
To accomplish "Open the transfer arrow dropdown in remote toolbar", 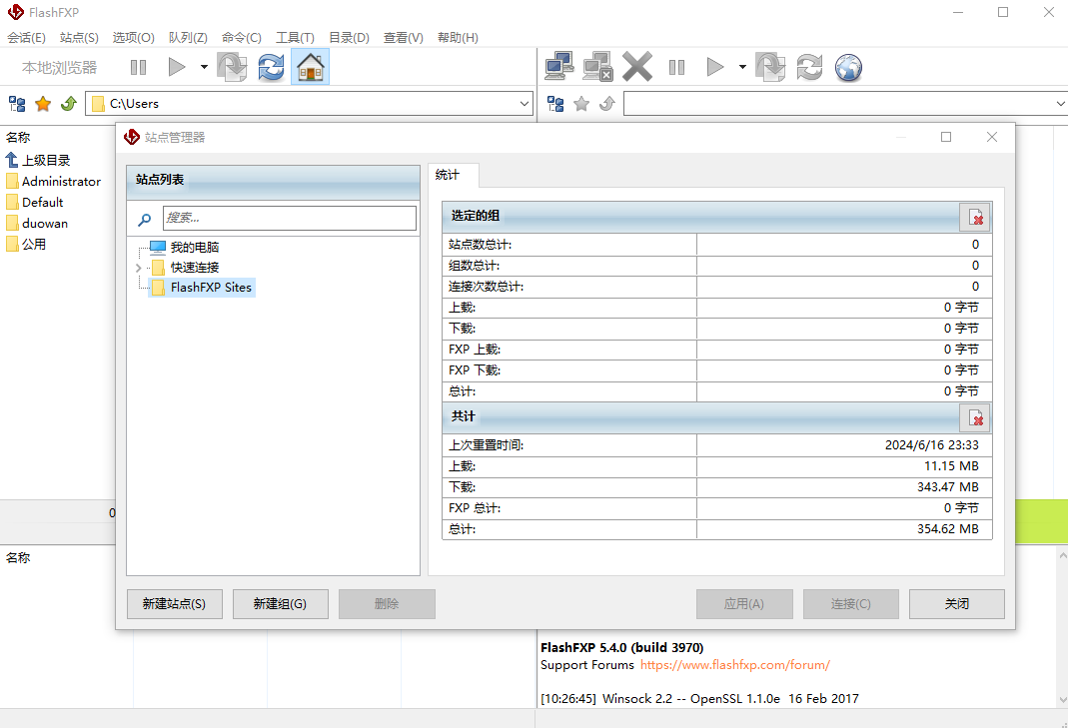I will (742, 67).
